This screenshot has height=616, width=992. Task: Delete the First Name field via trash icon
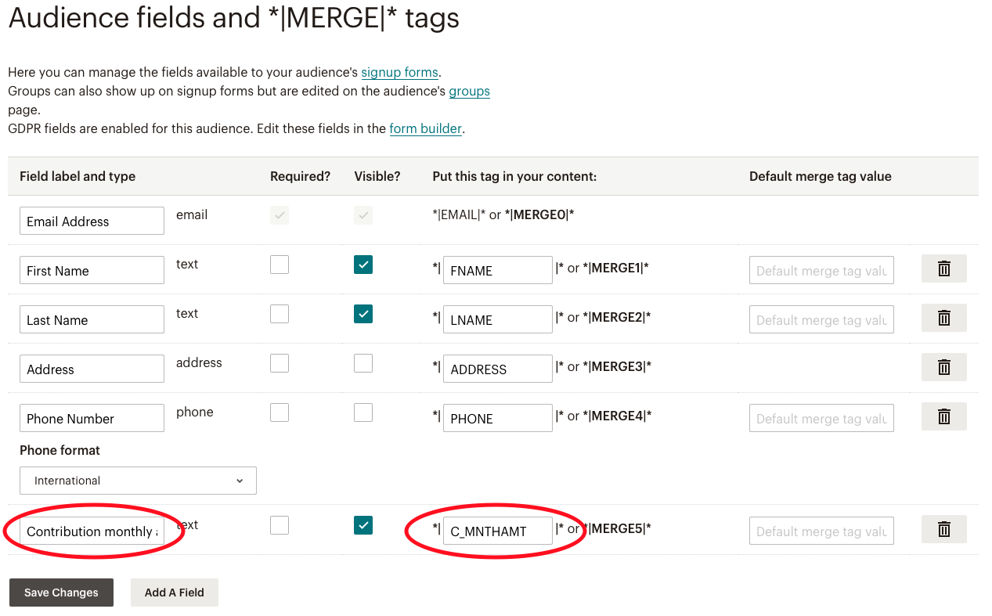point(943,269)
